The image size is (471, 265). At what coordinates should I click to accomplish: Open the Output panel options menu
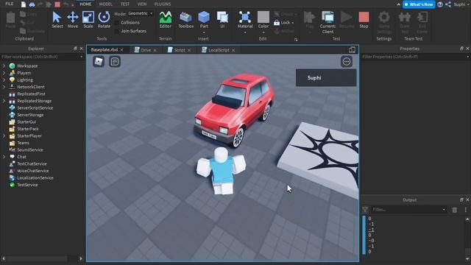tap(466, 210)
